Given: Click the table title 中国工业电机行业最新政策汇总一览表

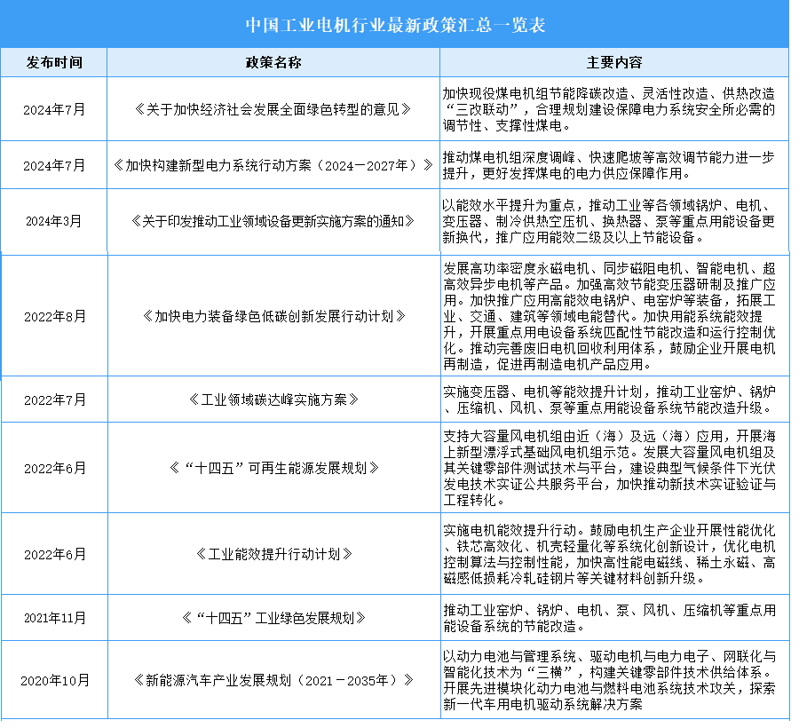Looking at the screenshot, I should coord(395,24).
